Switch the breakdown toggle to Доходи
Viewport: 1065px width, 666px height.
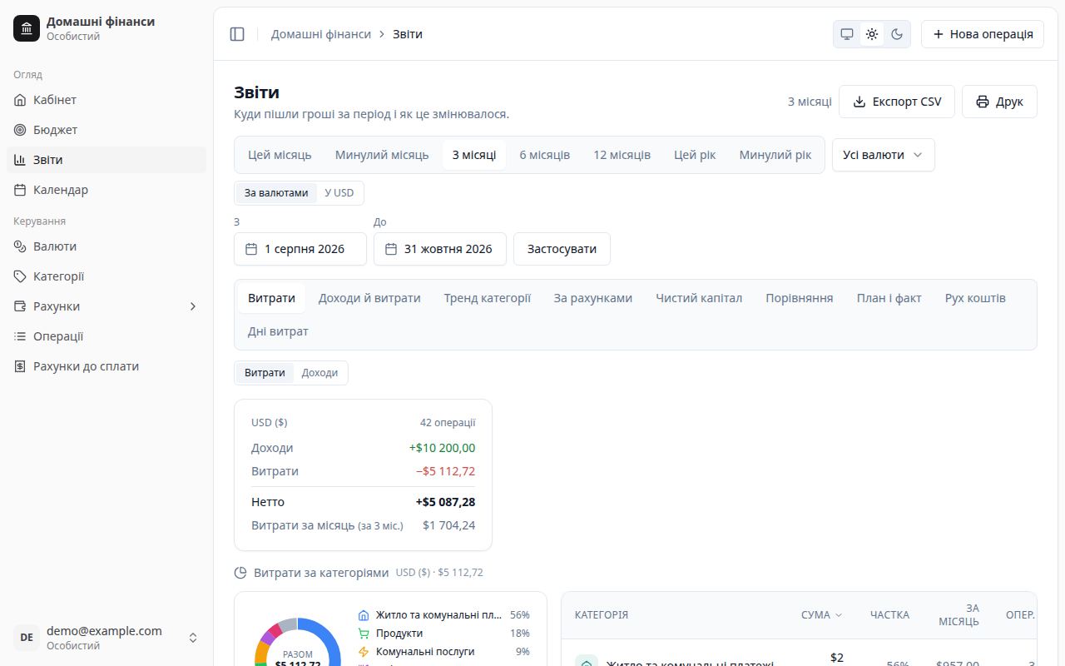point(319,373)
